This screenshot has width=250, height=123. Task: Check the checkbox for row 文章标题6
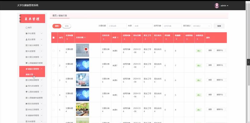point(54,80)
